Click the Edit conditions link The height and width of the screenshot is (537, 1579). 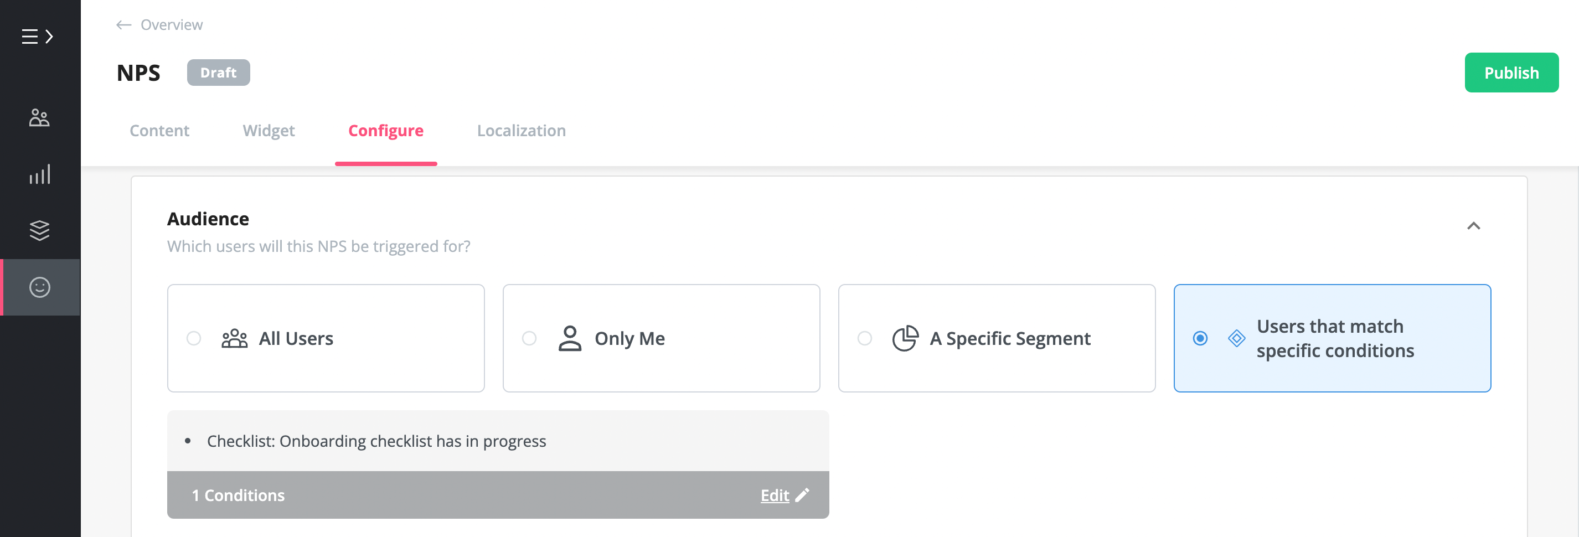(x=775, y=495)
